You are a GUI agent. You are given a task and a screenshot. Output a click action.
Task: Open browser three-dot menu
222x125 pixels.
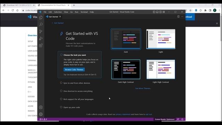click(x=219, y=10)
